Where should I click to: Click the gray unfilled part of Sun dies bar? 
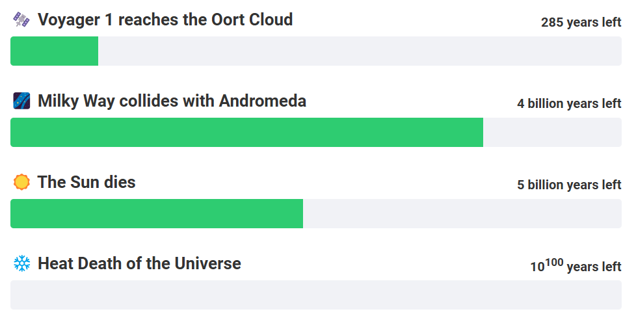(462, 213)
